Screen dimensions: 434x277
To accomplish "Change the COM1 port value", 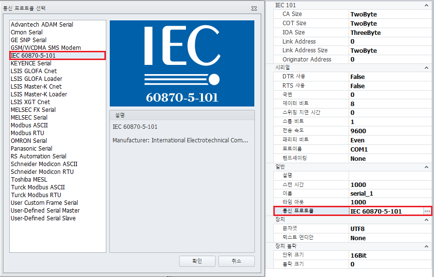I will [x=390, y=149].
